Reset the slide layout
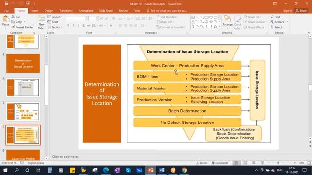 [53, 22]
